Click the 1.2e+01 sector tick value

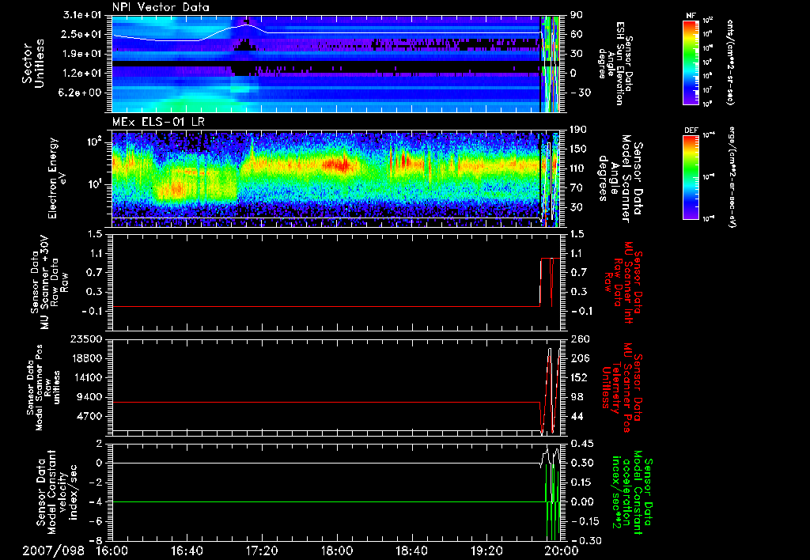[82, 74]
